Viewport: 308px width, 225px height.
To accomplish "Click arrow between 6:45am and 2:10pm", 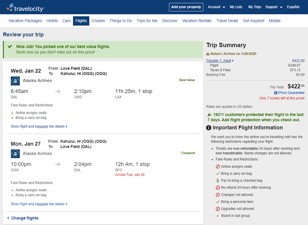I will [58, 91].
